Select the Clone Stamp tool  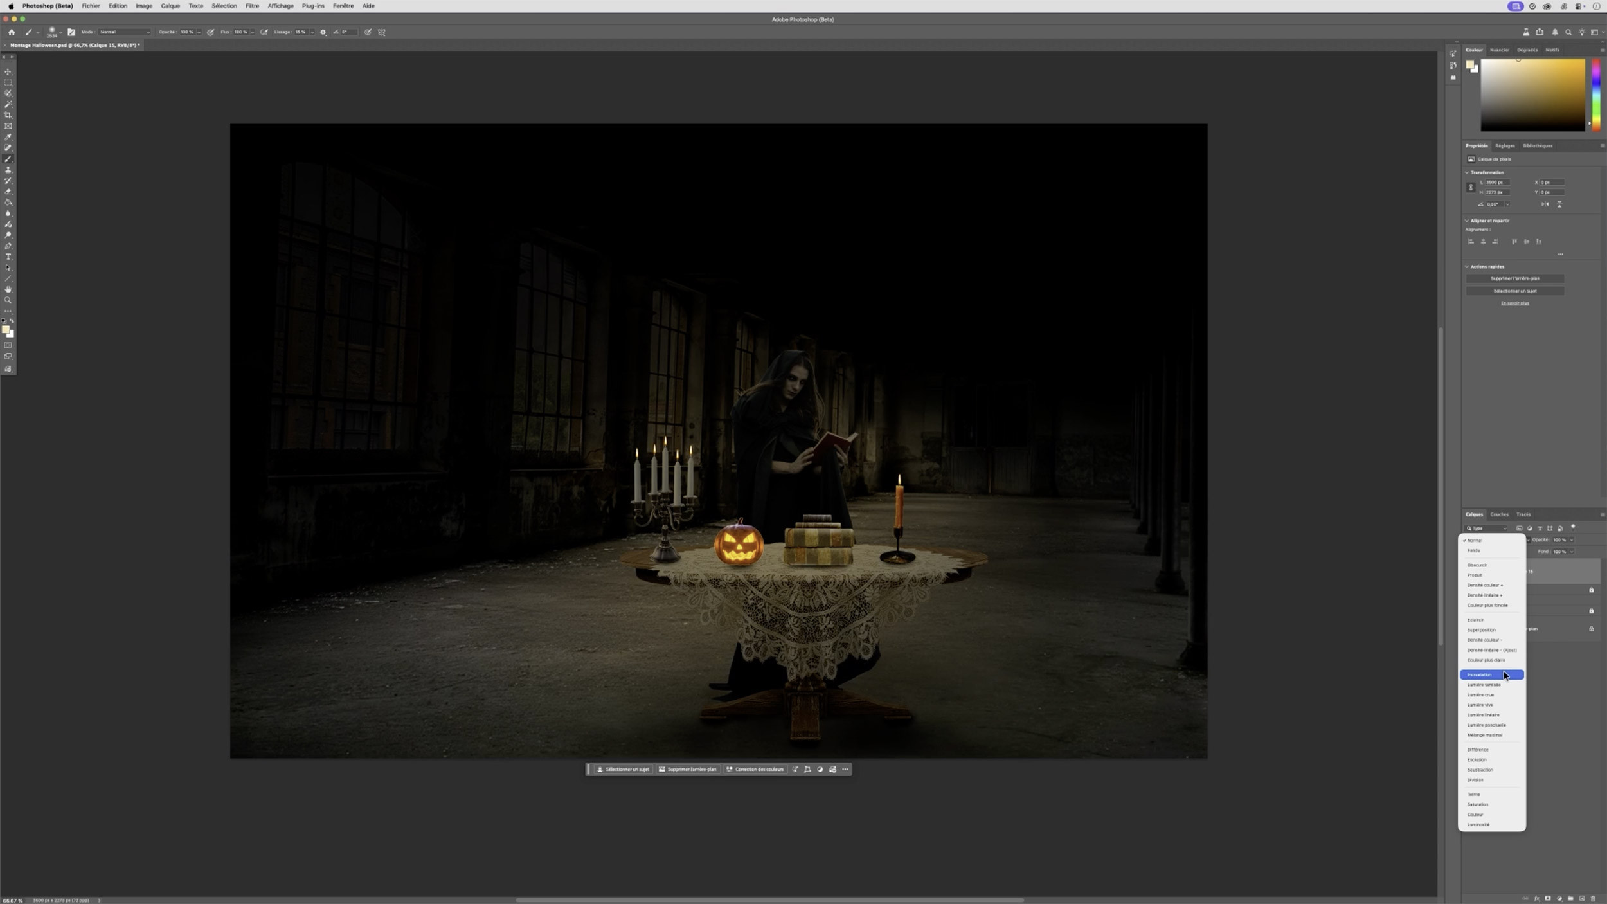(x=8, y=170)
